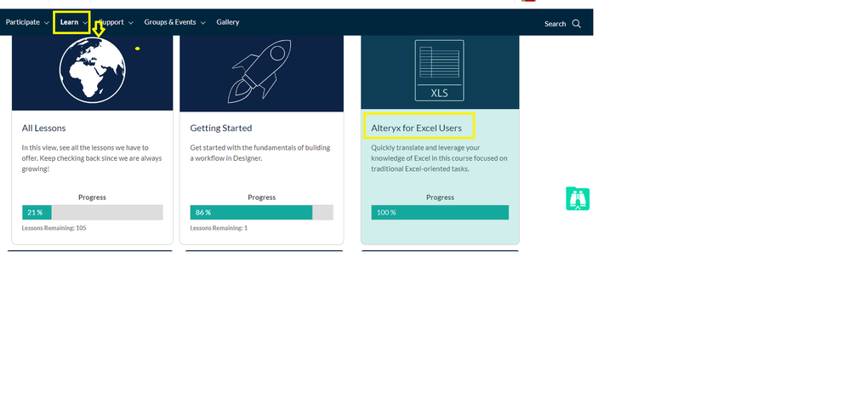Expand the Support menu chevron
This screenshot has width=849, height=417.
coord(130,23)
